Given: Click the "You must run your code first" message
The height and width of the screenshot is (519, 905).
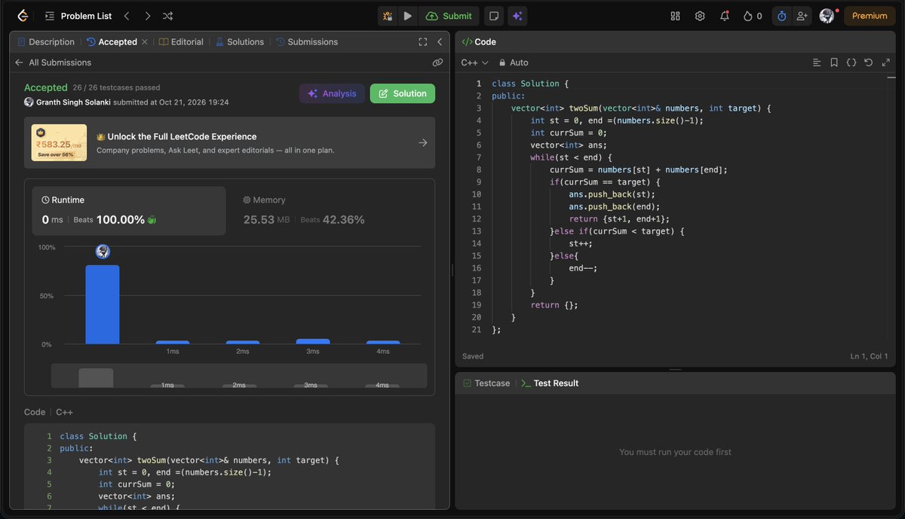Looking at the screenshot, I should pyautogui.click(x=675, y=452).
